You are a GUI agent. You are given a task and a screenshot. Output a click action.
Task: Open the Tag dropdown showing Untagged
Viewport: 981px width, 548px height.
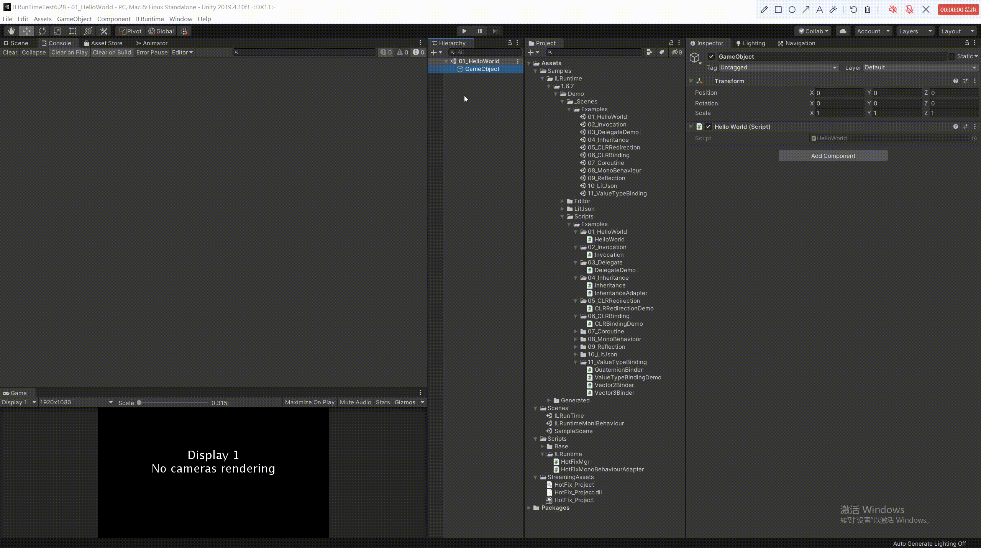click(778, 67)
